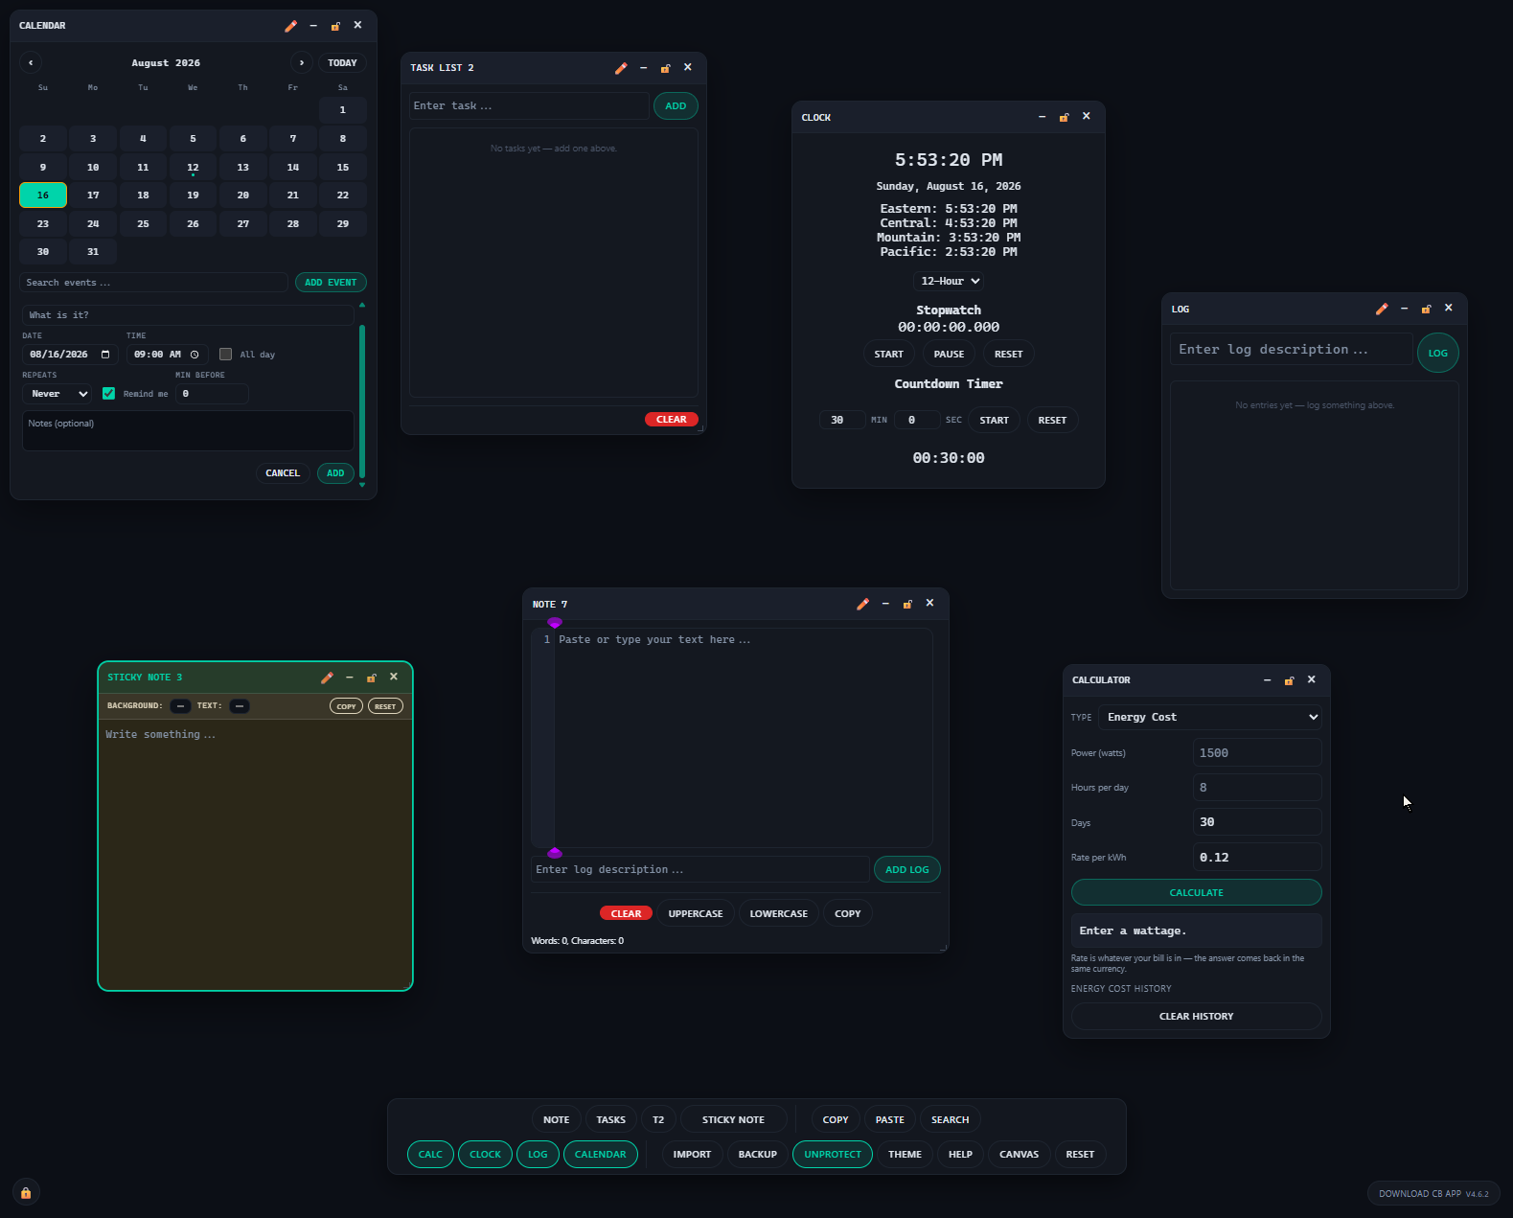Screen dimensions: 1513x1218
Task: Click T2 in the bottom toolbar
Action: tap(658, 1120)
